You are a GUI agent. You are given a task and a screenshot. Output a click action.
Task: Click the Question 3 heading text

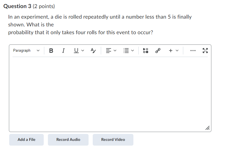[17, 6]
